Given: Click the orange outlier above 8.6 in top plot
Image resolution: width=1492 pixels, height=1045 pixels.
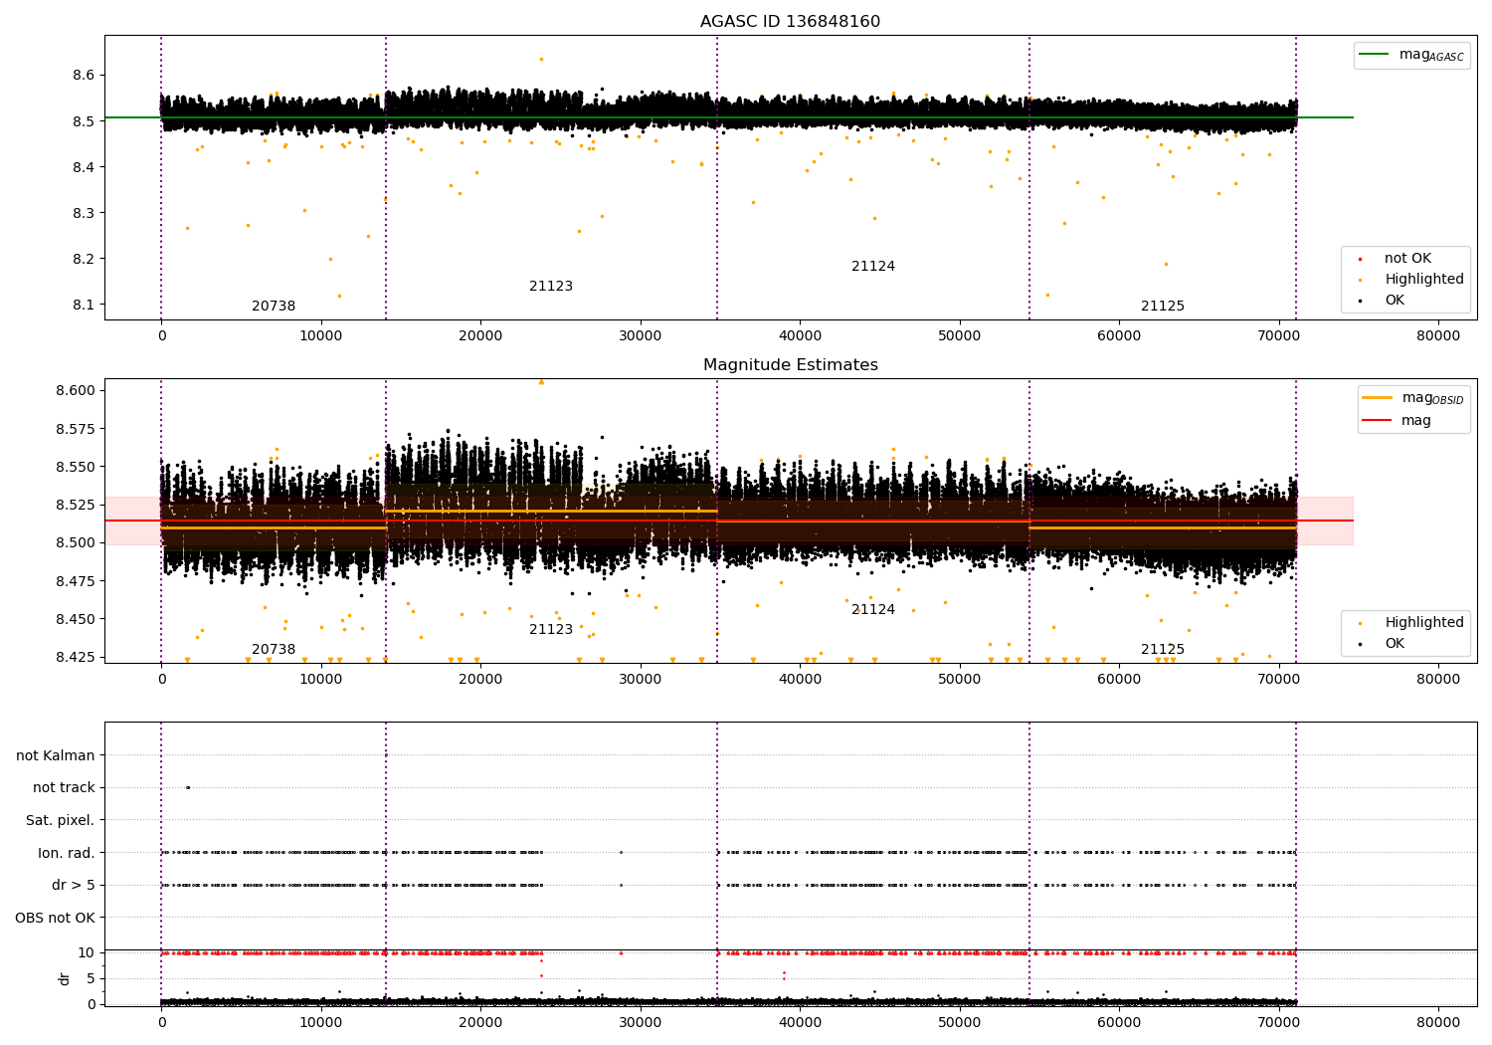Looking at the screenshot, I should tap(541, 59).
